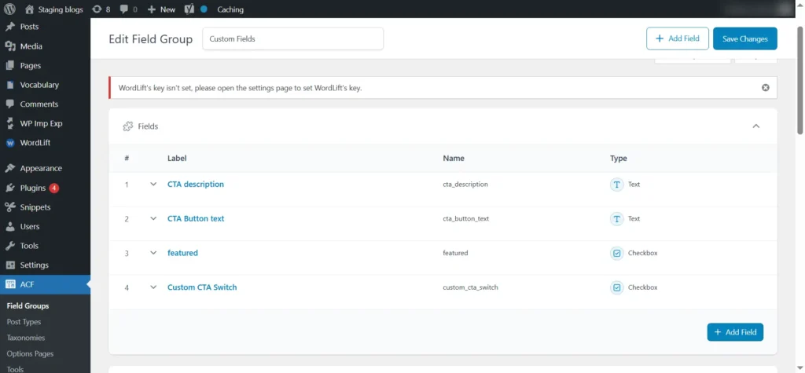Screen dimensions: 805x373
Task: Collapse the Fields panel
Action: (x=755, y=126)
